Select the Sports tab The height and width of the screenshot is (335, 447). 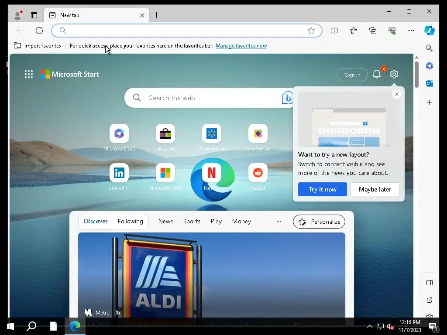pos(192,221)
